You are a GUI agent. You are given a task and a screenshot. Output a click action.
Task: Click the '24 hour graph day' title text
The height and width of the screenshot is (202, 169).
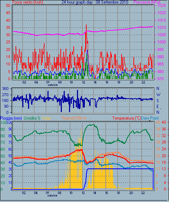pyautogui.click(x=77, y=2)
